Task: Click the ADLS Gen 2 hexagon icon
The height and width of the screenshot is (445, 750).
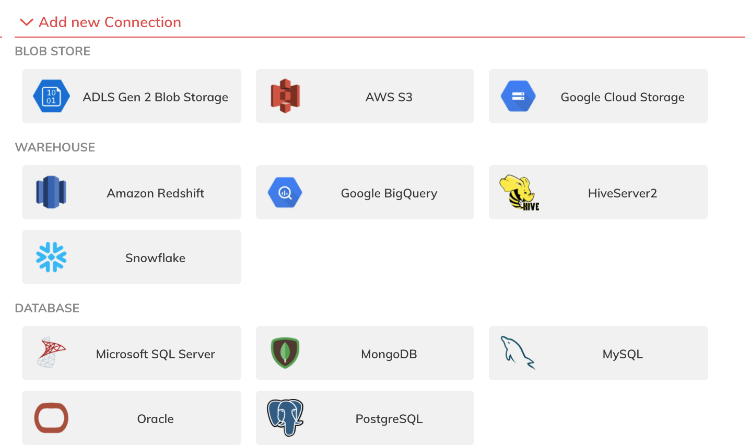Action: [51, 96]
